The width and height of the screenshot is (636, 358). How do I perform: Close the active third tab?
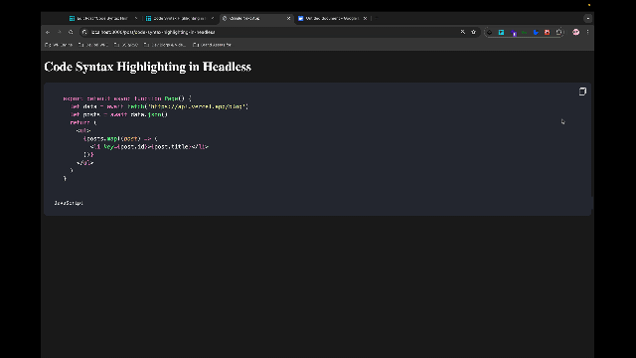pos(288,18)
